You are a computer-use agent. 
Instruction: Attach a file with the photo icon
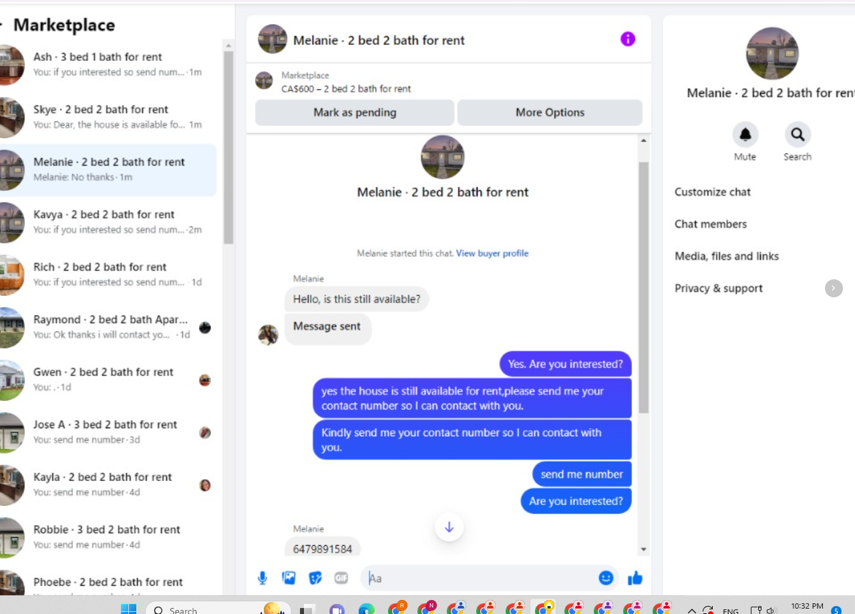[289, 578]
